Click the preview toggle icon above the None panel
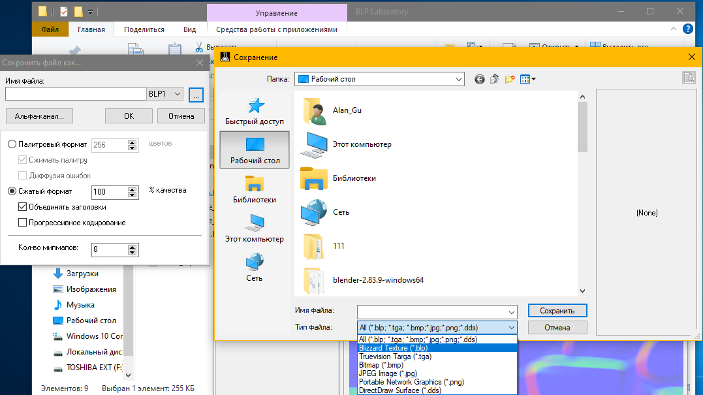703x395 pixels. [x=689, y=78]
